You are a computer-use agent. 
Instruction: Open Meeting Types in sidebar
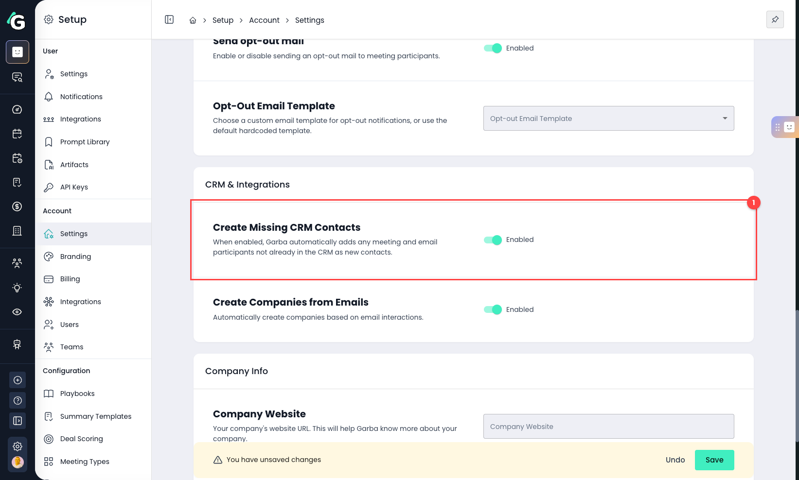[93, 462]
